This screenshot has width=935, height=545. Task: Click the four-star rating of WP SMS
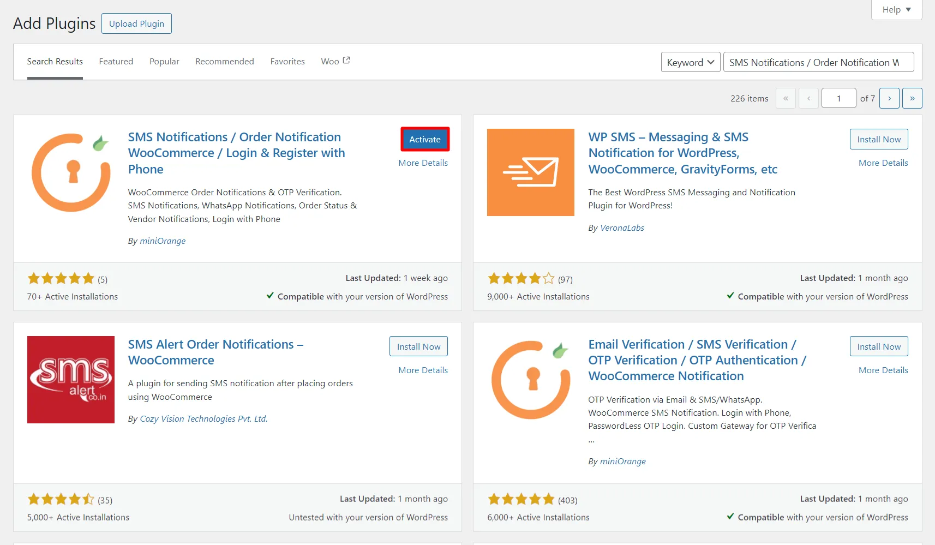point(521,279)
